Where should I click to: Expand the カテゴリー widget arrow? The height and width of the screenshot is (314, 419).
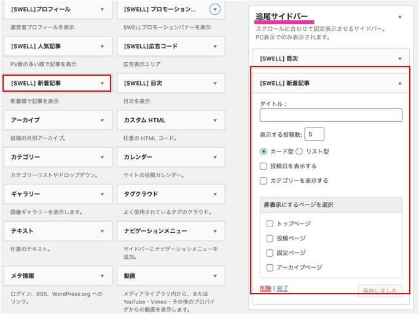pyautogui.click(x=102, y=158)
